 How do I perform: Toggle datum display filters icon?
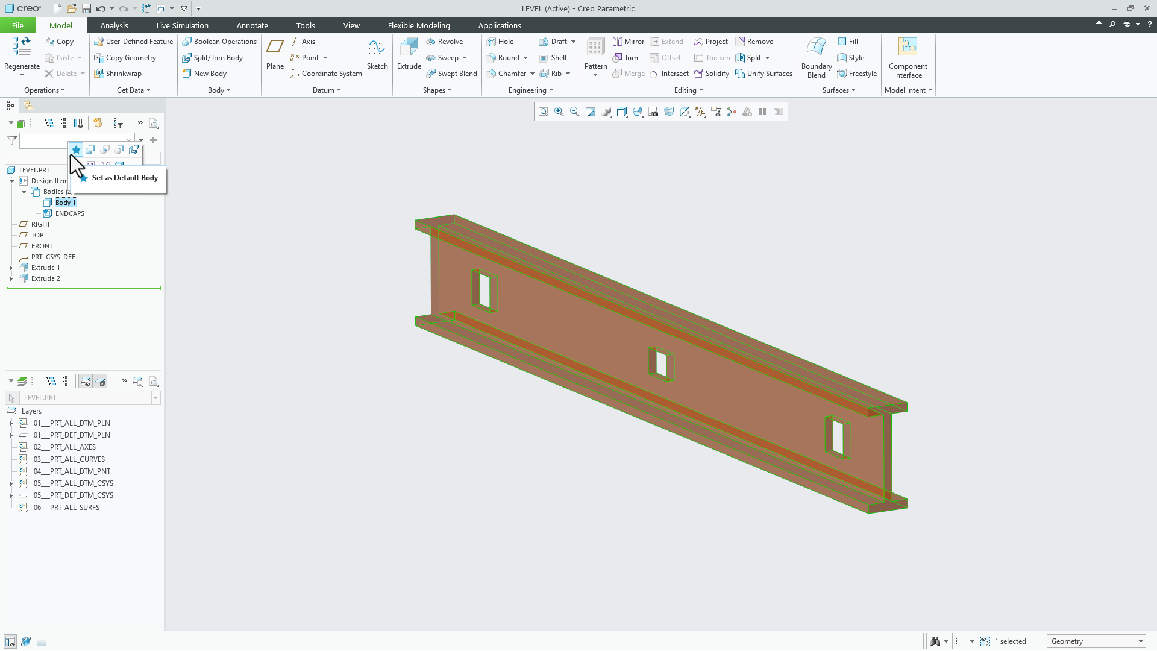click(700, 112)
